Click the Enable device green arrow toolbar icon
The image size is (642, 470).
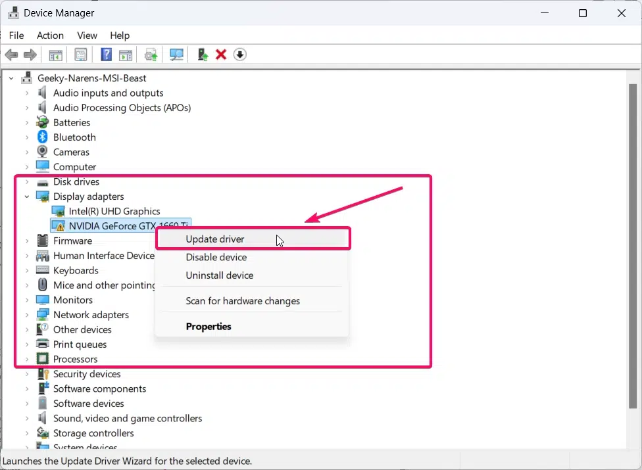pos(203,55)
